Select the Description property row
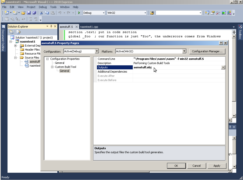This screenshot has height=180, width=243. (x=161, y=63)
